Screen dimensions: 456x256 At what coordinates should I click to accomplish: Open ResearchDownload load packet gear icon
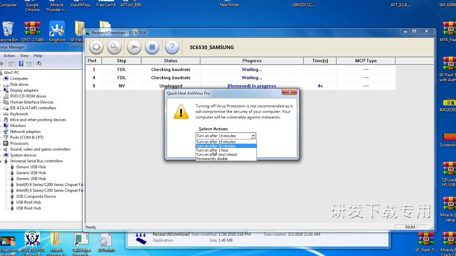click(x=96, y=47)
